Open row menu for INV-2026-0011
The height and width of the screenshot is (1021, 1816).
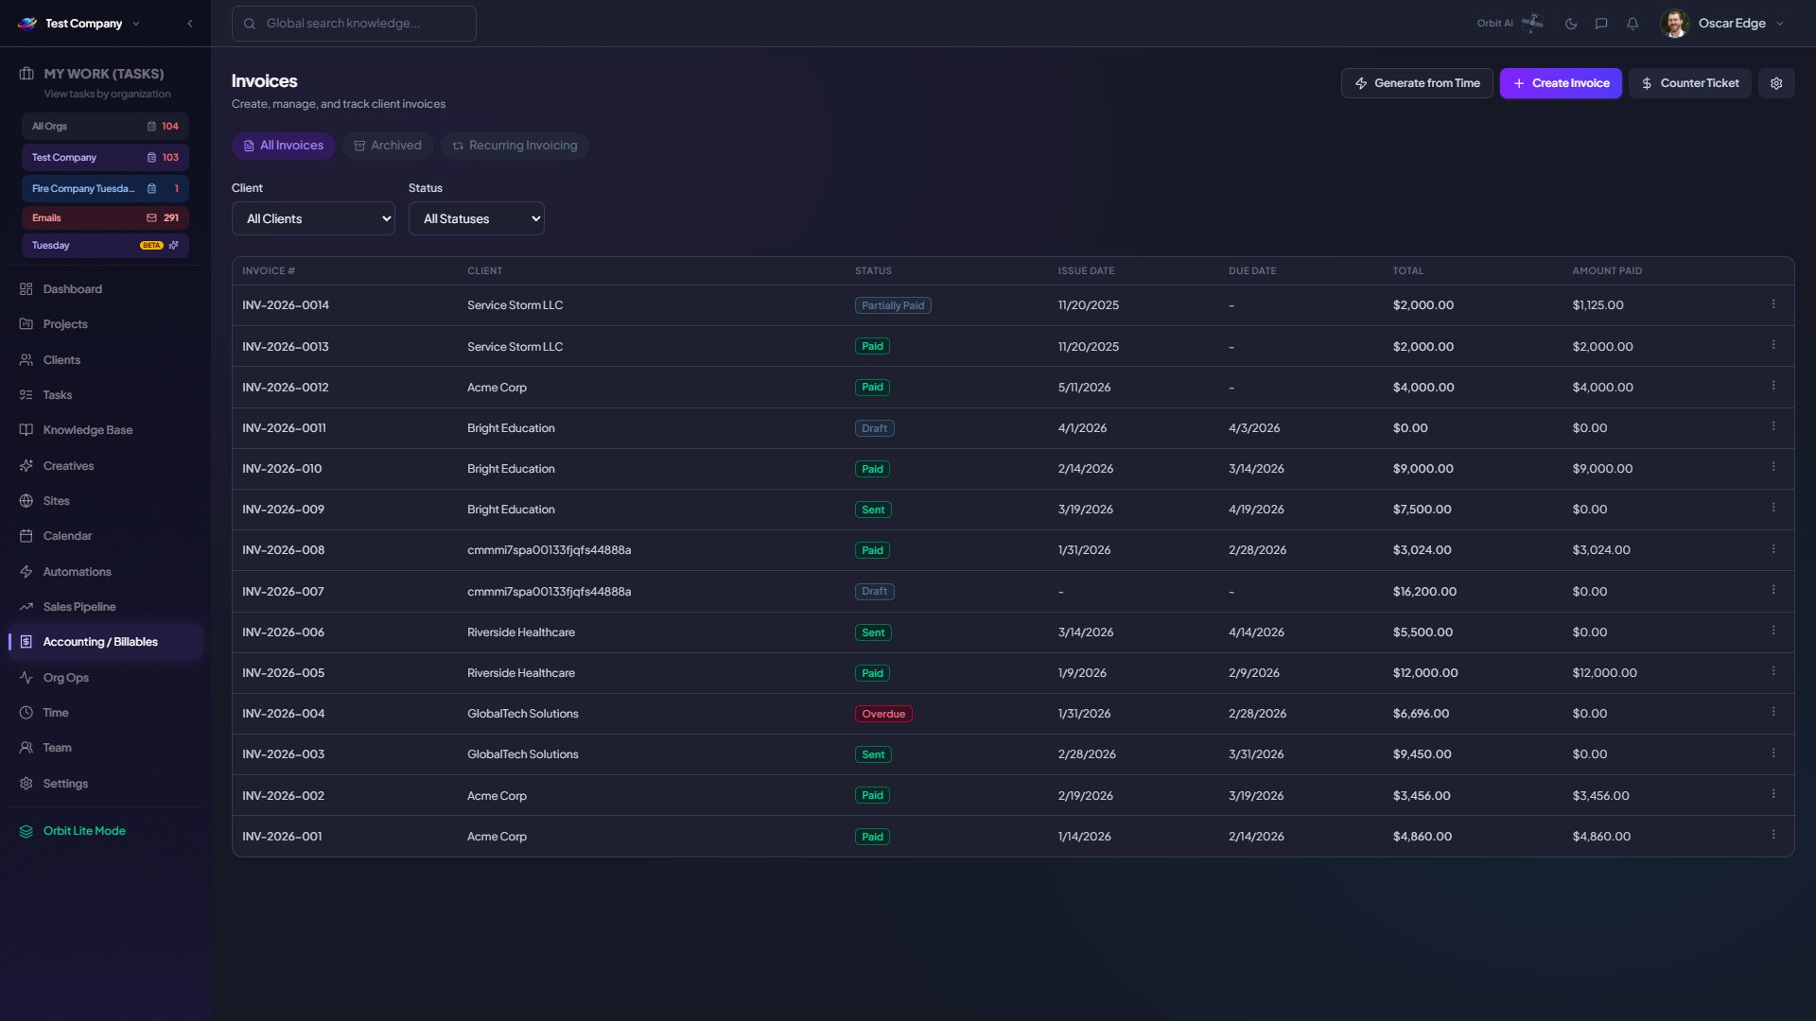coord(1773,426)
